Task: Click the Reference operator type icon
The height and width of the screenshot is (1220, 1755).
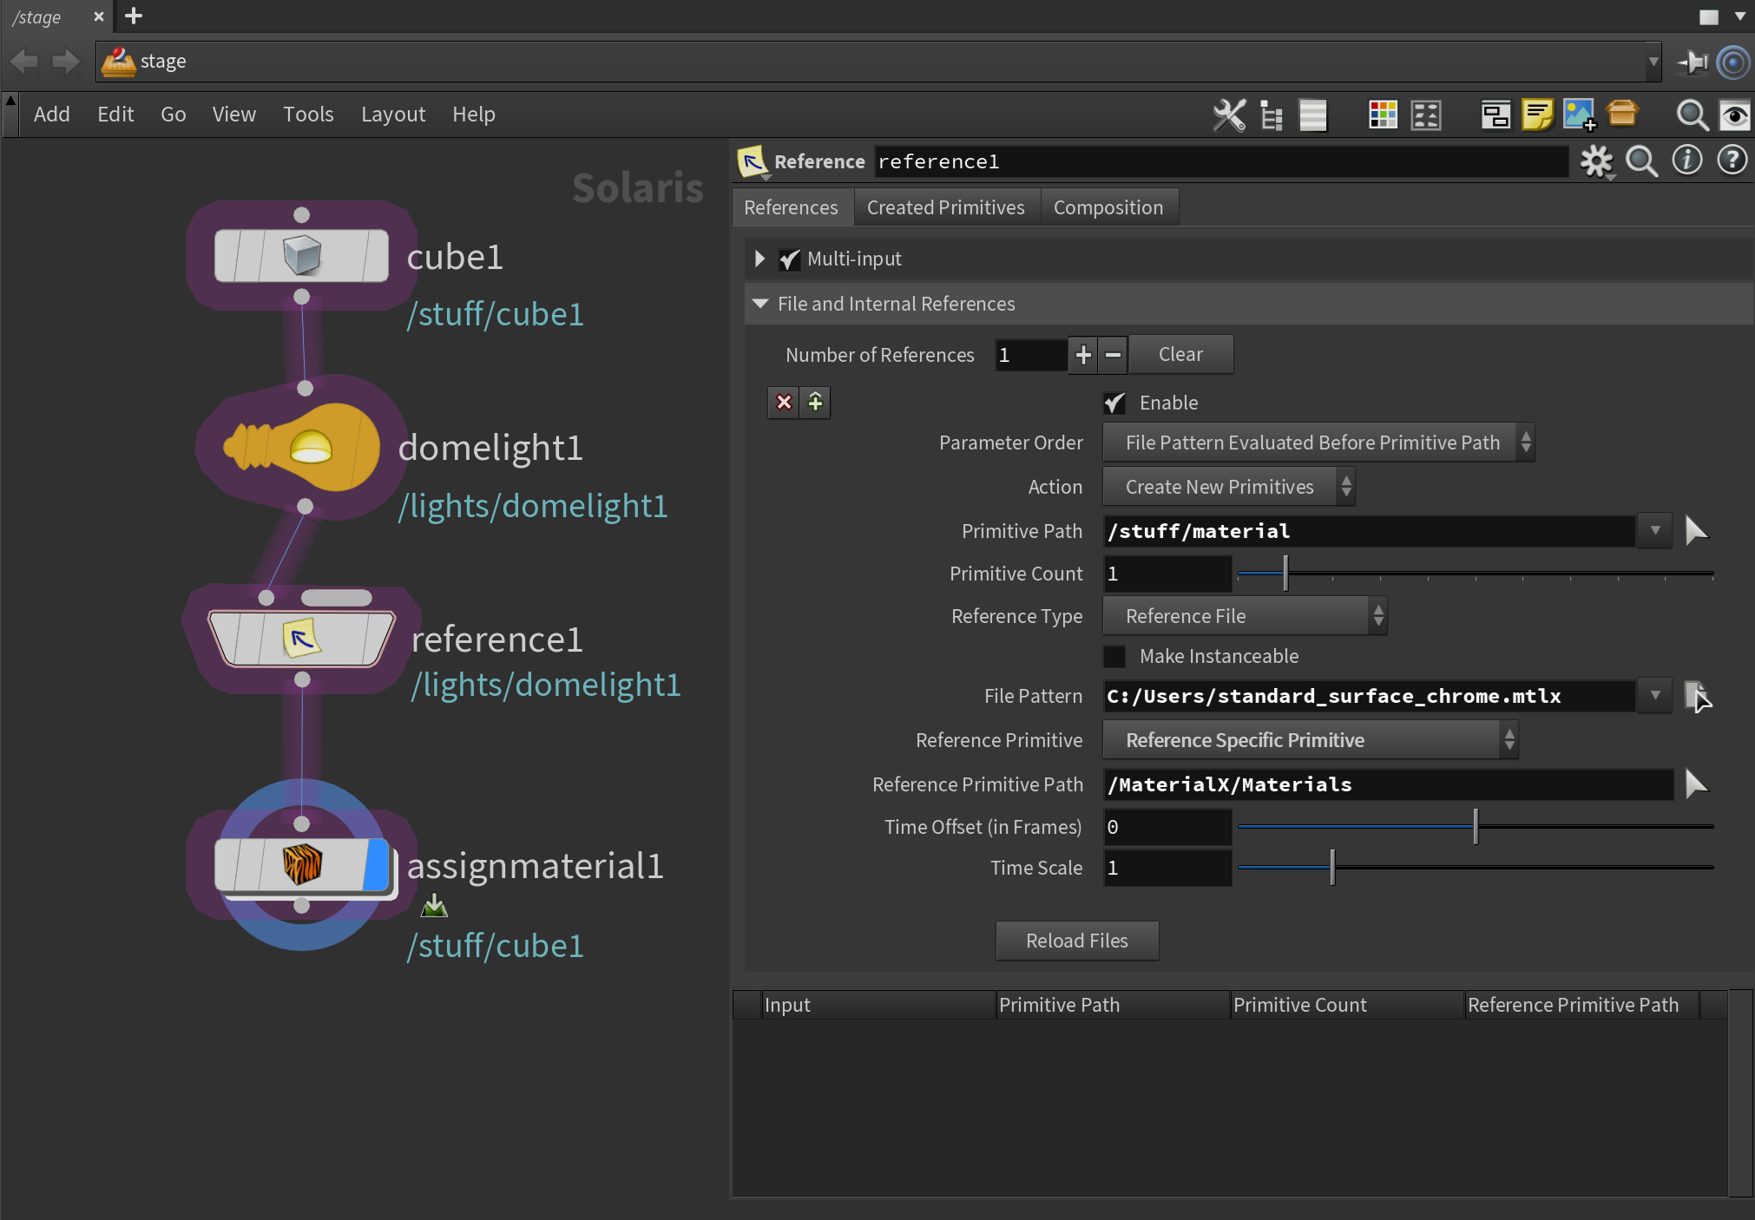Action: (x=753, y=161)
